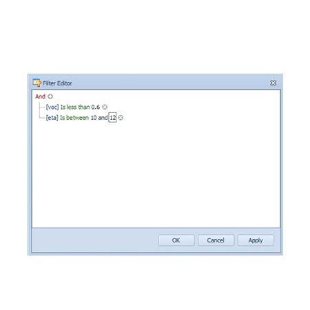Change the 'Is between' operator
This screenshot has height=310, width=310.
(74, 118)
